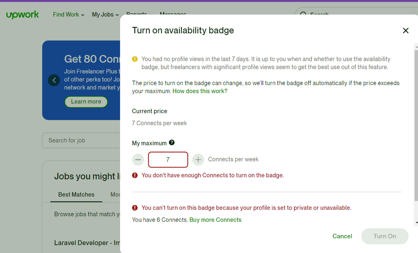Close the availability badge dialog

[x=406, y=31]
